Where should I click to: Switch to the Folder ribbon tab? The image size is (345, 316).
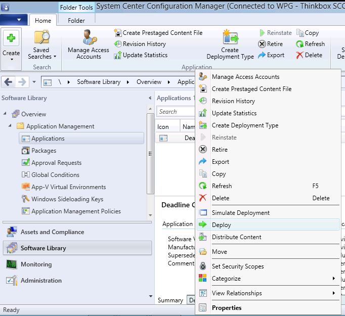point(76,21)
